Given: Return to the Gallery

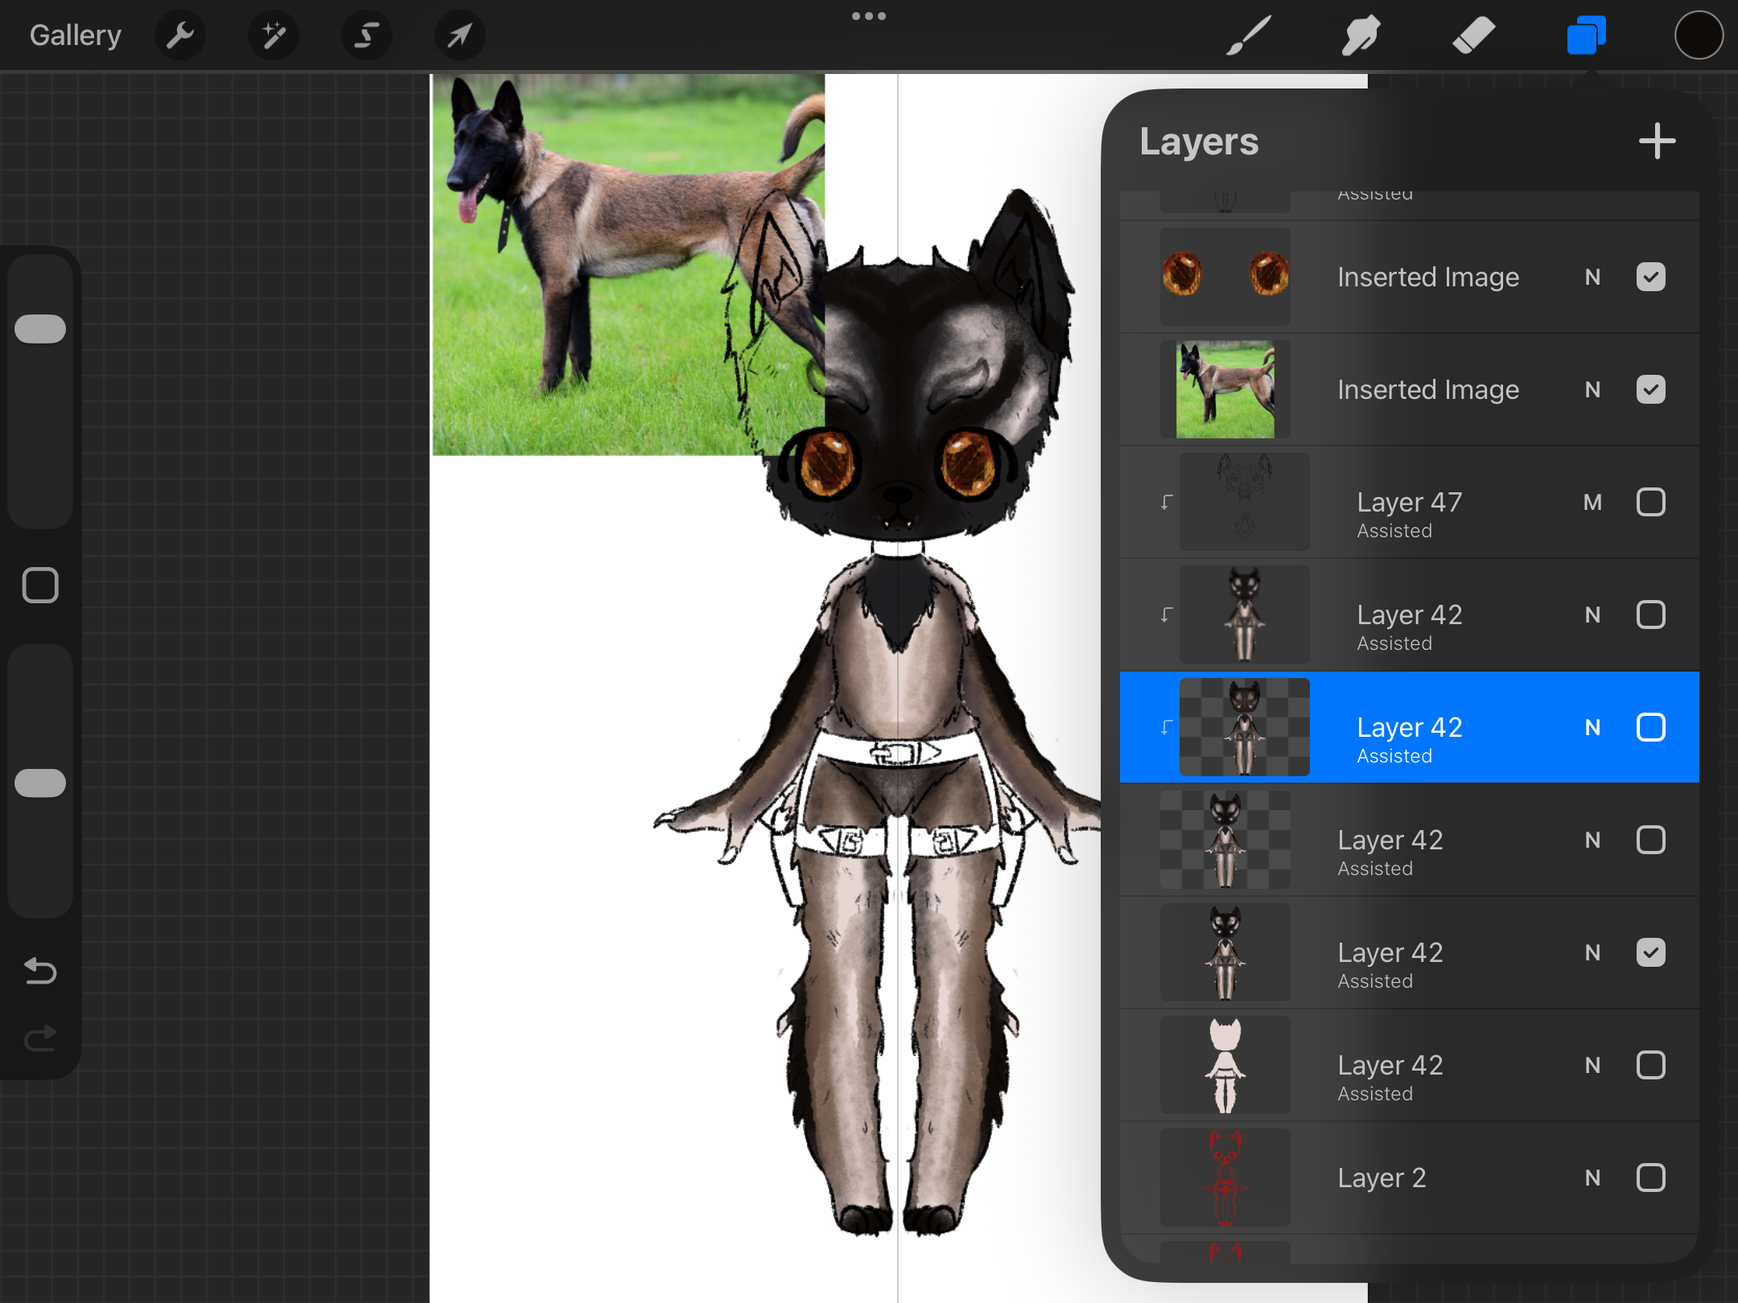Looking at the screenshot, I should [76, 35].
